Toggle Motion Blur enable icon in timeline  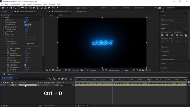(66, 78)
